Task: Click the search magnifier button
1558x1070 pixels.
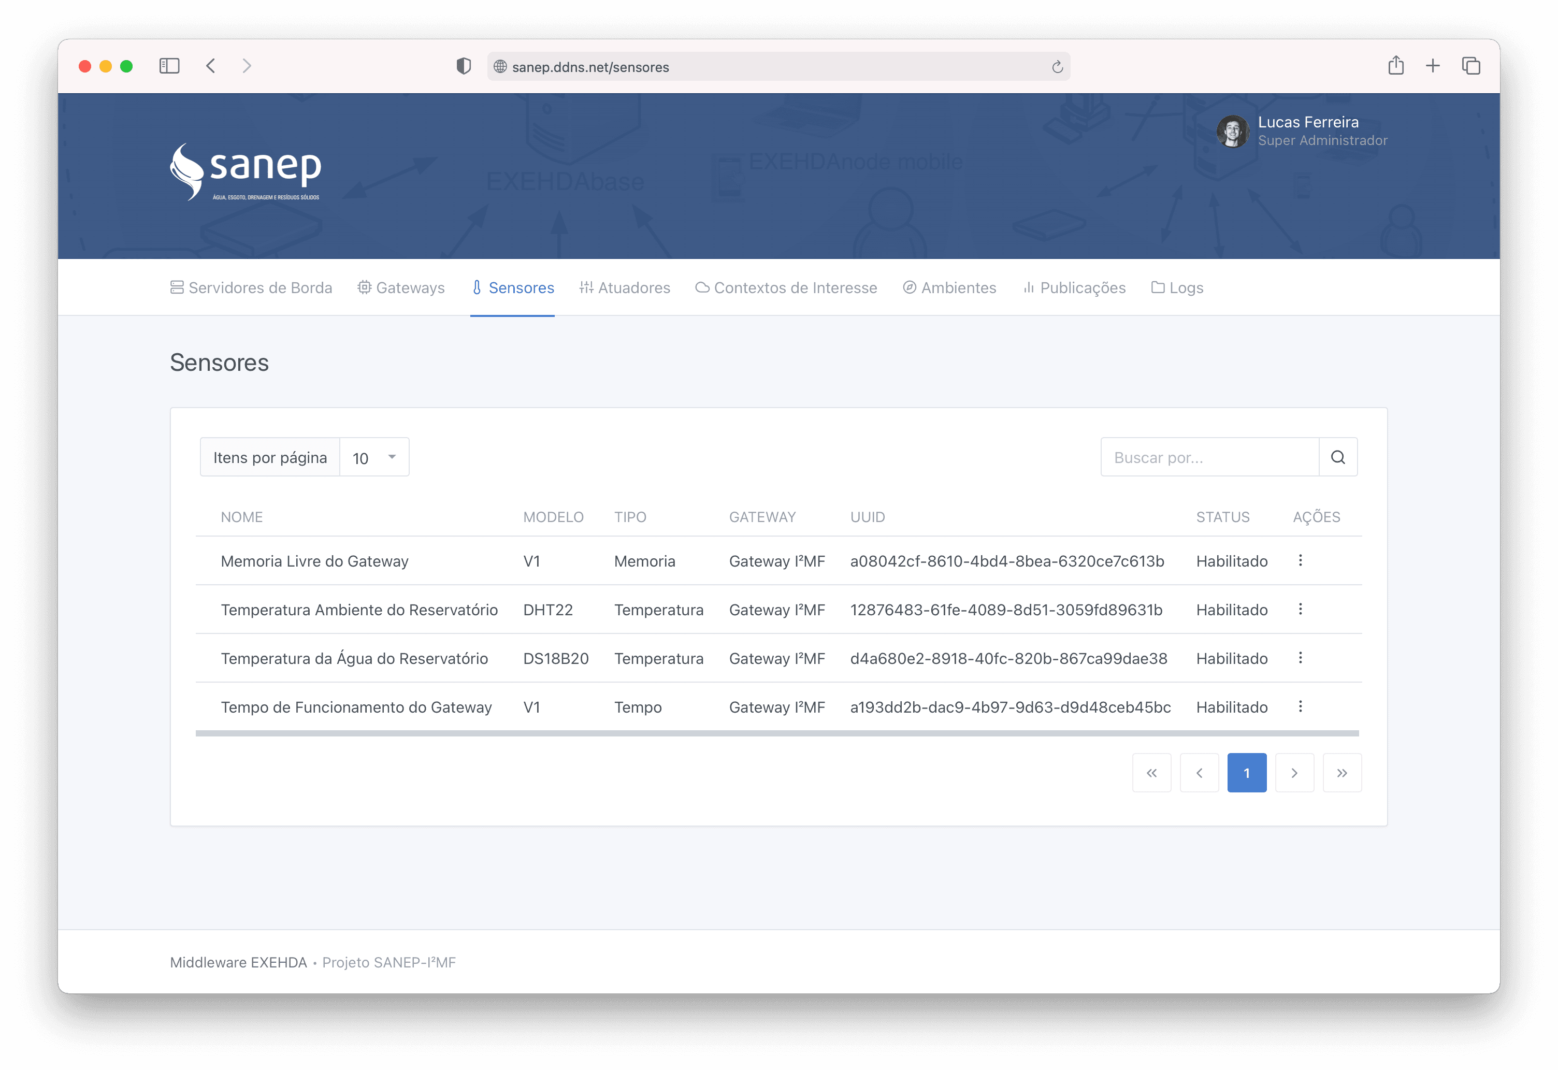Action: pyautogui.click(x=1337, y=457)
